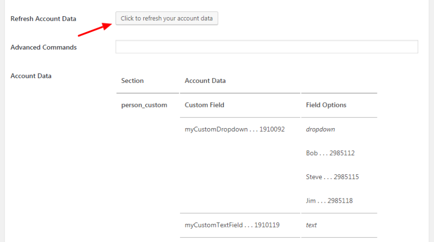Click the Refresh Account Data label

point(43,19)
